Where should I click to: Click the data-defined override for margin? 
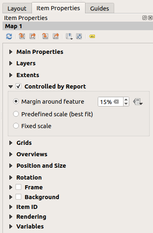138,102
